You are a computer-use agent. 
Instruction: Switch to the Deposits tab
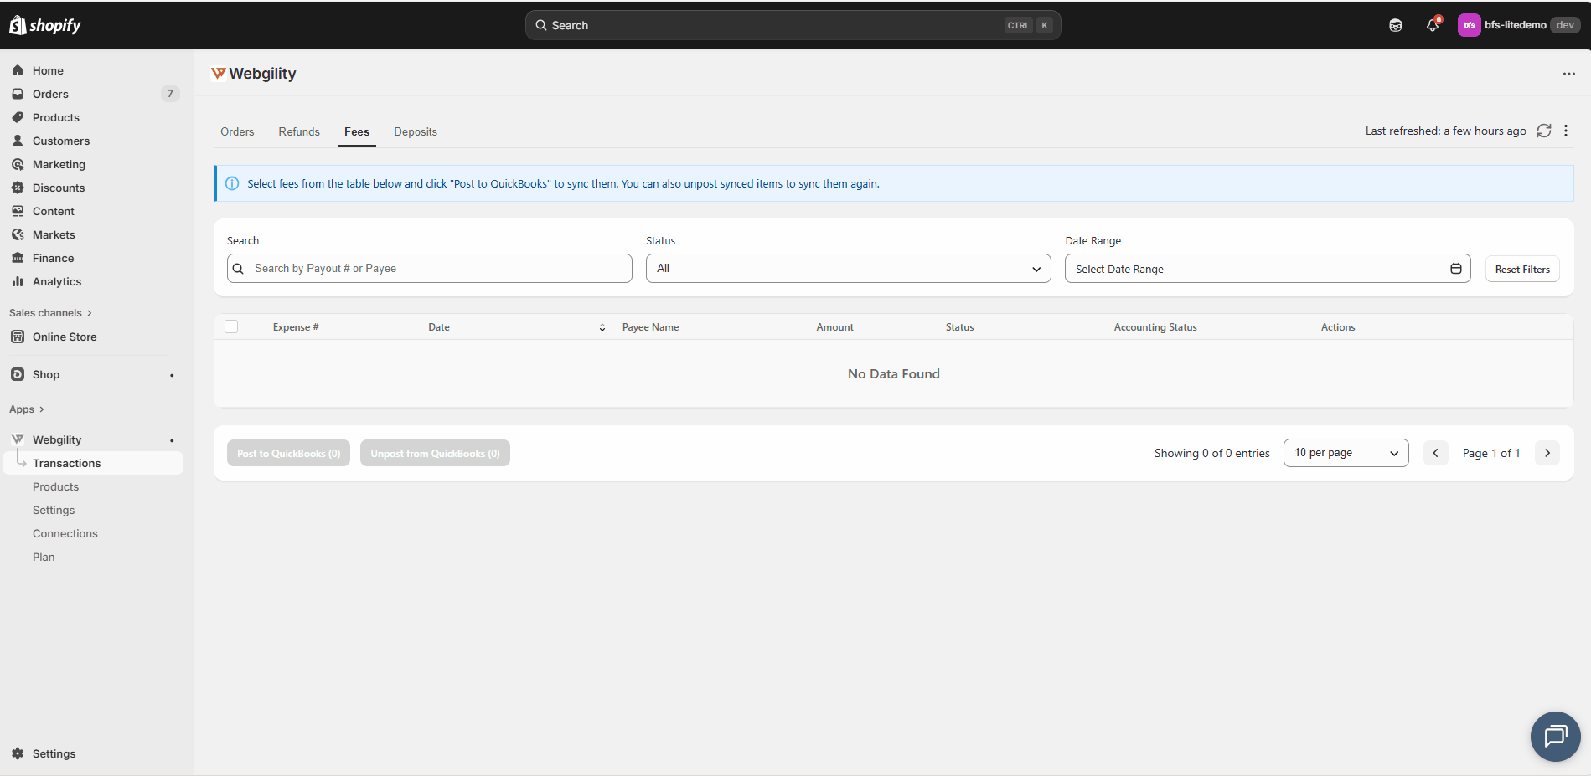[x=416, y=131]
